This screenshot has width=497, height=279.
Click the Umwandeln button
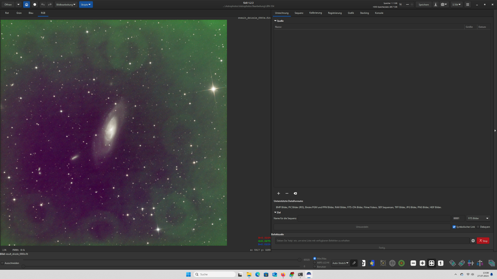pyautogui.click(x=362, y=227)
